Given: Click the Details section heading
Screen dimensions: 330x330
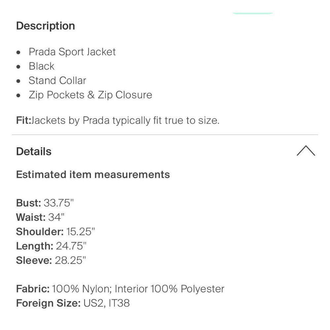Looking at the screenshot, I should click(34, 152).
